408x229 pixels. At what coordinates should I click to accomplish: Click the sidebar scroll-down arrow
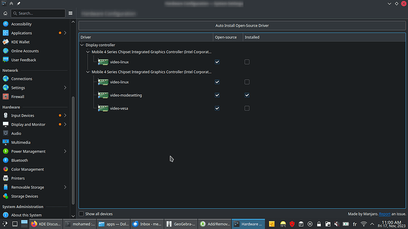pos(73,216)
